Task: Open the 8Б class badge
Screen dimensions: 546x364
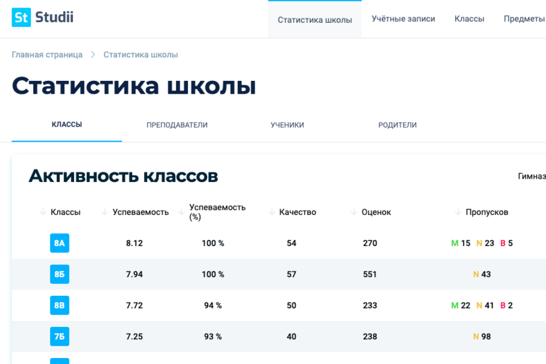Action: pyautogui.click(x=59, y=274)
